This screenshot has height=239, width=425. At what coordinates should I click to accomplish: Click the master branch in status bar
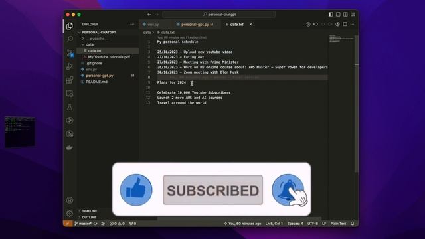(x=83, y=224)
